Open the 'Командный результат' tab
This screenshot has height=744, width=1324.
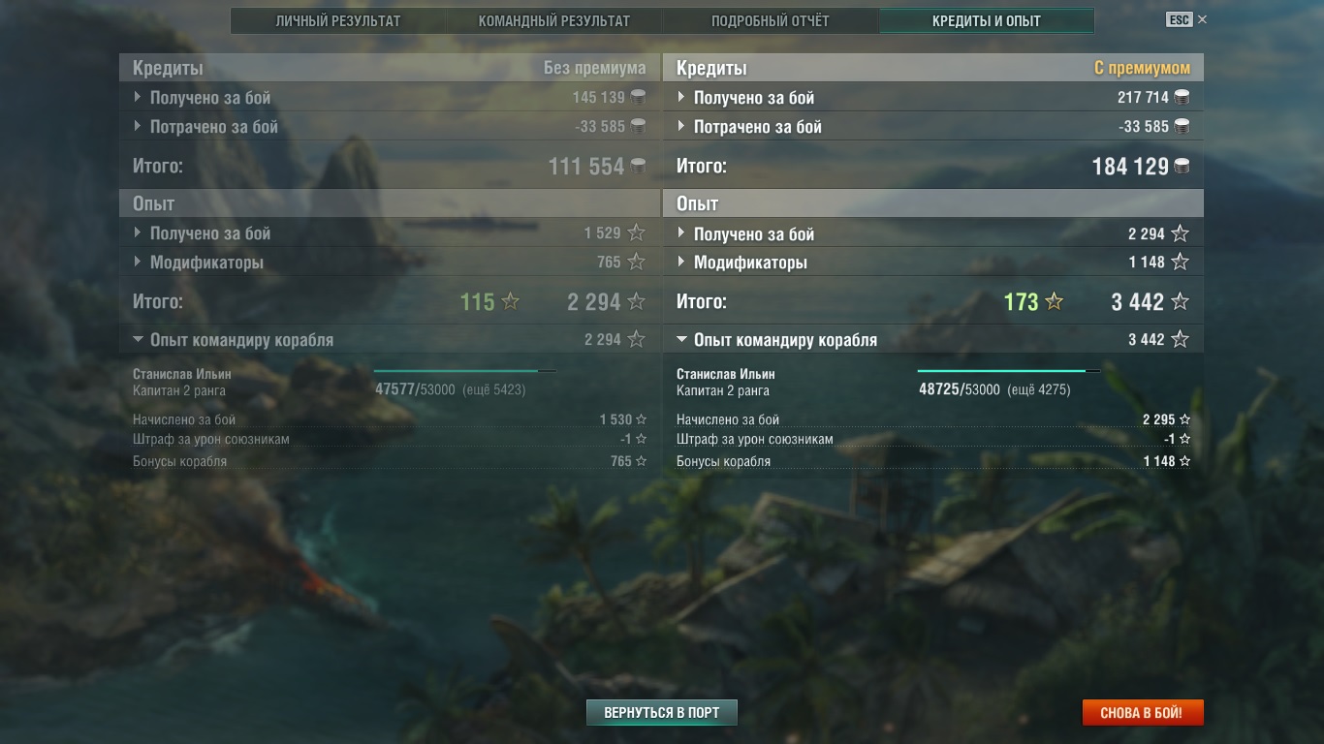tap(554, 20)
